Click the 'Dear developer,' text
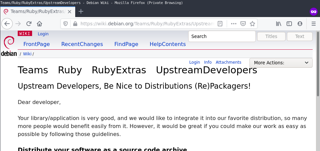 [x=39, y=102]
